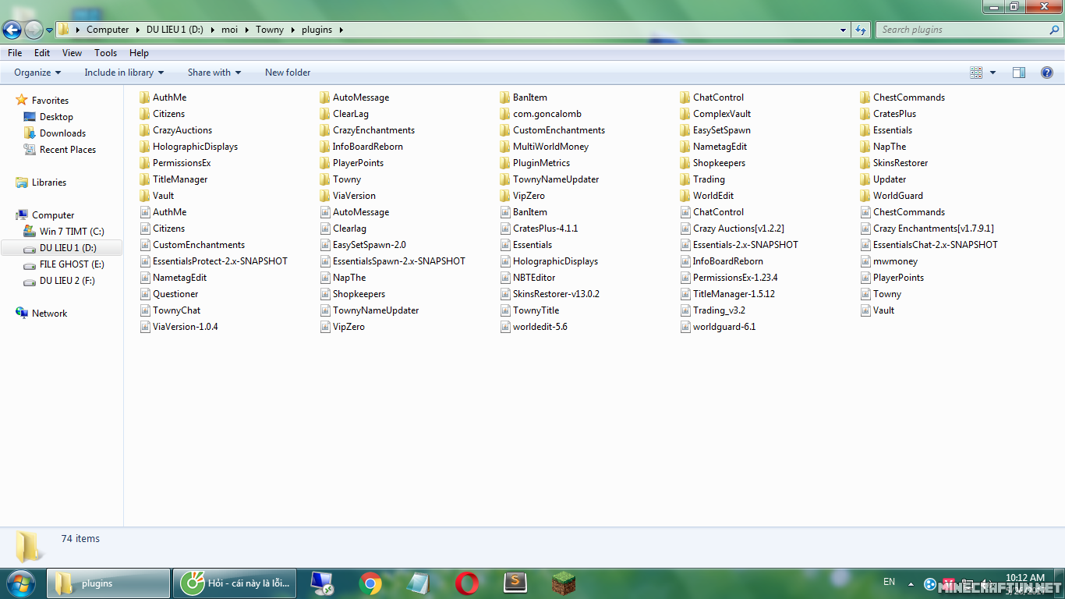
Task: Select the PermissionsEx-1.23.4 jar file icon
Action: click(685, 278)
